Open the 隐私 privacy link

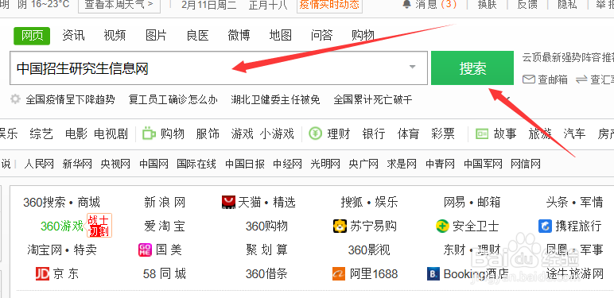coord(568,5)
